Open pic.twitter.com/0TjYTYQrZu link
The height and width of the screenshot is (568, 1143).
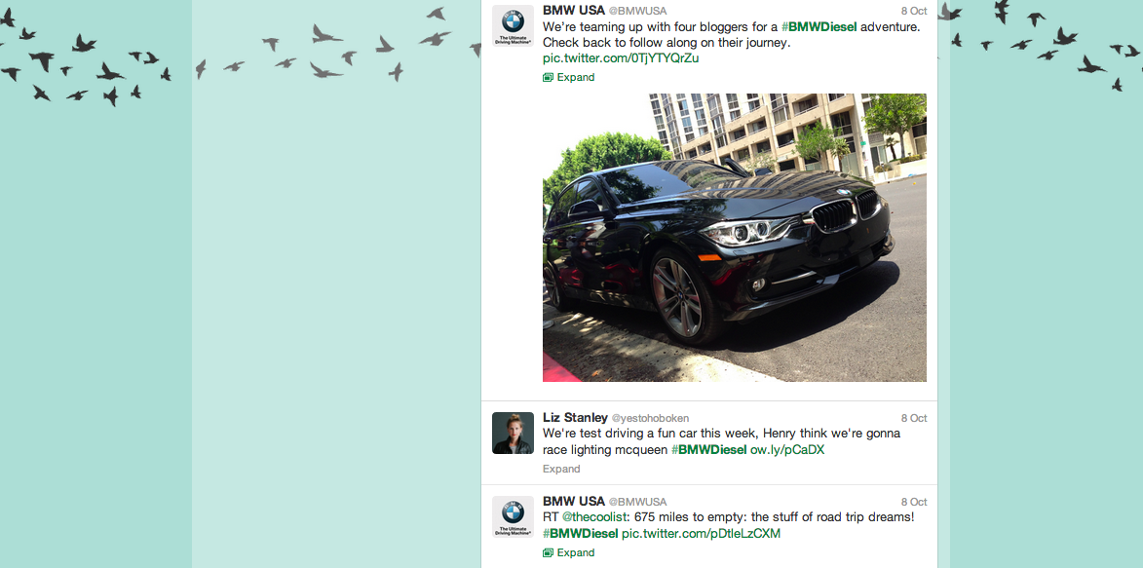point(621,58)
